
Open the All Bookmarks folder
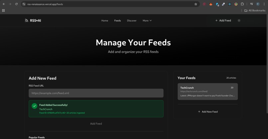pyautogui.click(x=255, y=10)
